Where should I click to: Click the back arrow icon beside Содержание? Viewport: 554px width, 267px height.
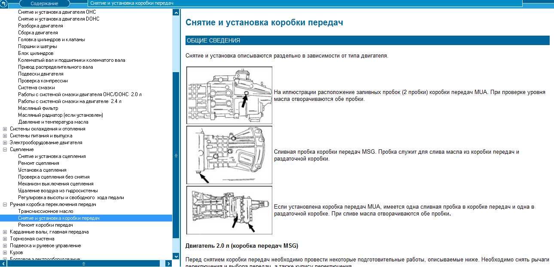[x=4, y=3]
